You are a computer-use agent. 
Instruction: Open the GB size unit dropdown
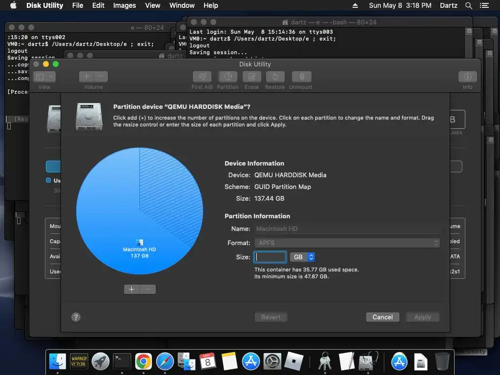click(303, 257)
